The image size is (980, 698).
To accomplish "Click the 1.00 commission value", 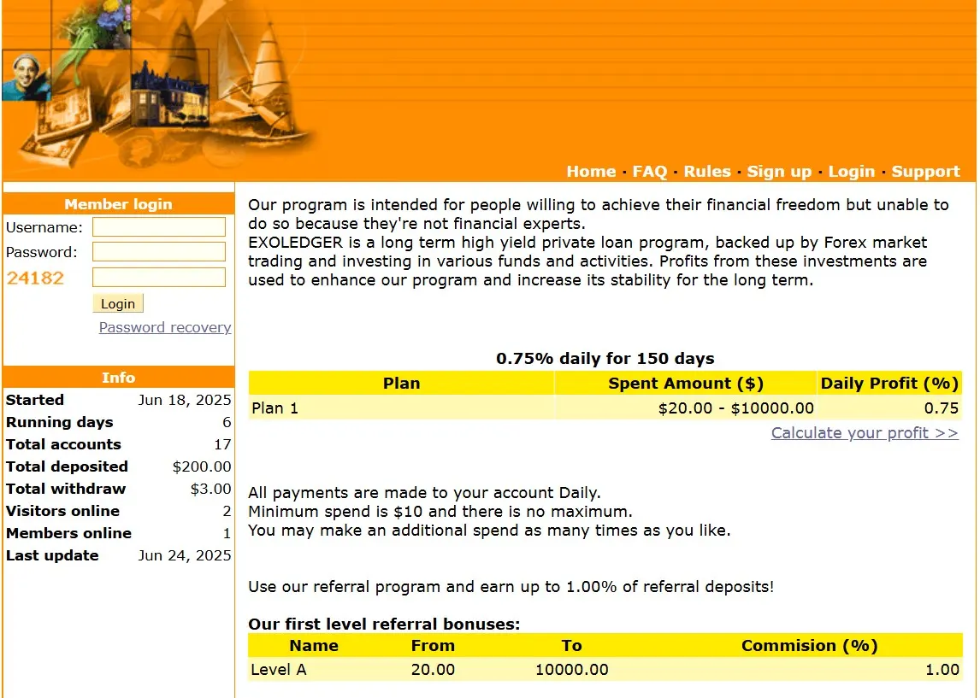I will pos(942,670).
